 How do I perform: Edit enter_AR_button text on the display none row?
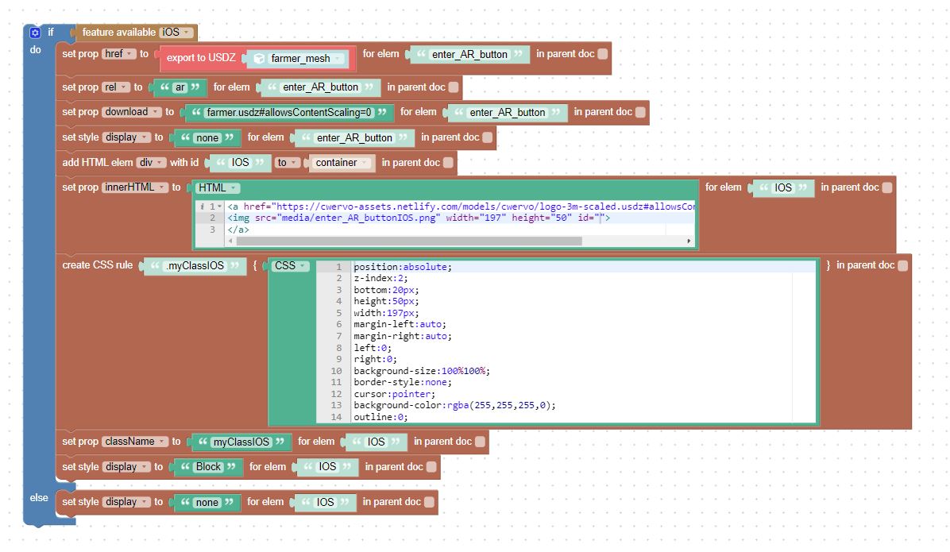(x=354, y=137)
